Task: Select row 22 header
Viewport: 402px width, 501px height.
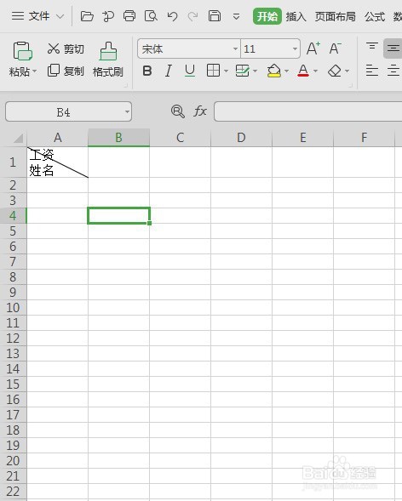Action: point(13,492)
